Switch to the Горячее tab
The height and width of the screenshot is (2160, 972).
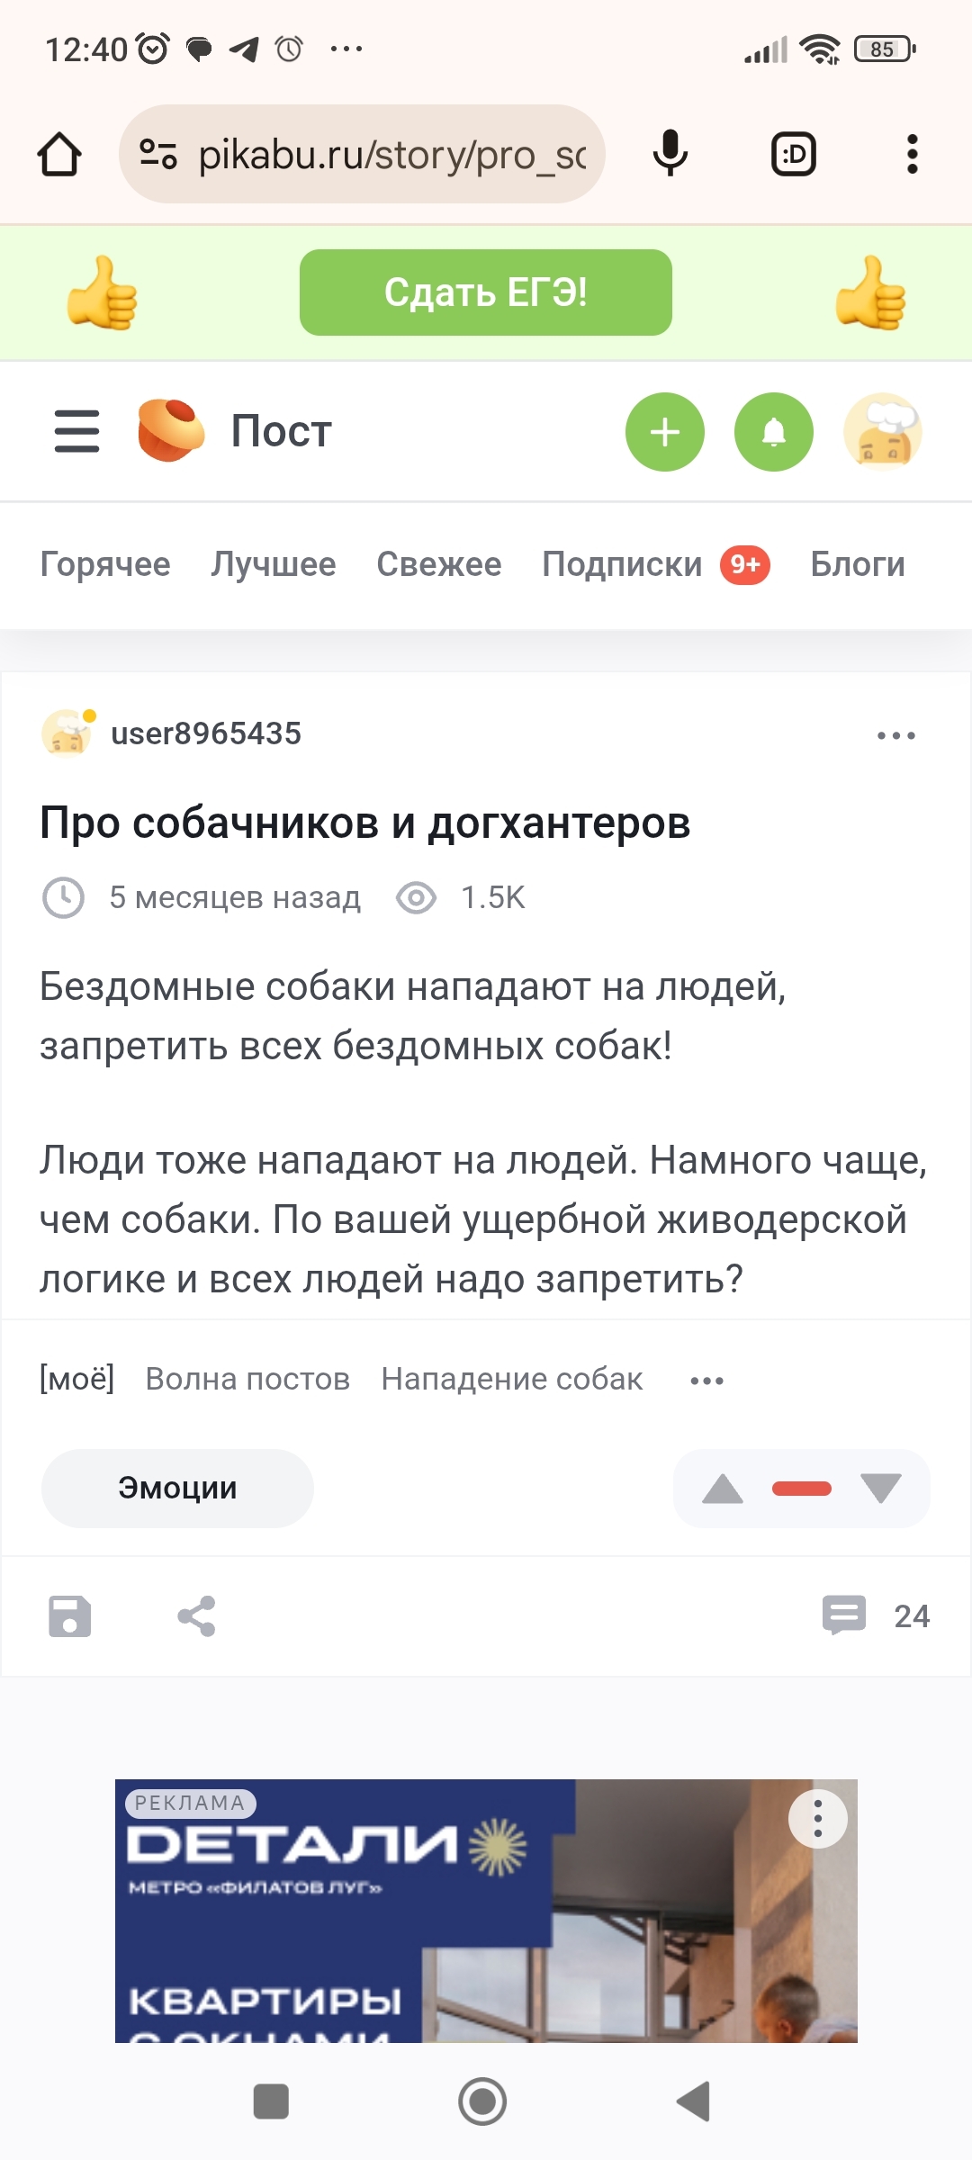click(x=105, y=564)
